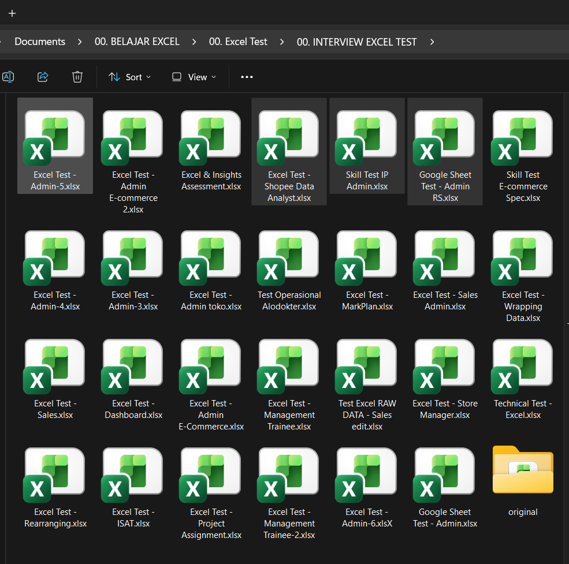Screen dimensions: 569x564
Task: Select Excel Test - Rearranging.xlsx icon
Action: (54, 475)
